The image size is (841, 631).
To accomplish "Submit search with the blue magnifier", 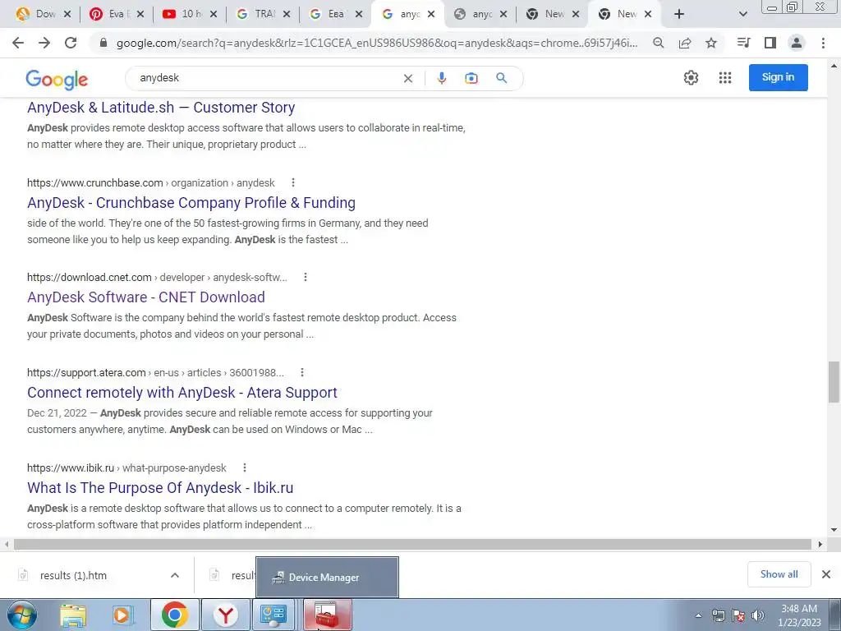I will (x=502, y=78).
